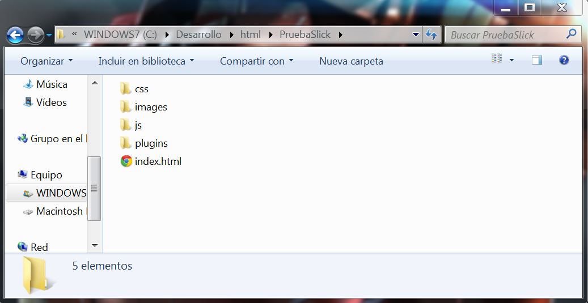
Task: Open the Organizar dropdown menu
Action: [x=46, y=61]
